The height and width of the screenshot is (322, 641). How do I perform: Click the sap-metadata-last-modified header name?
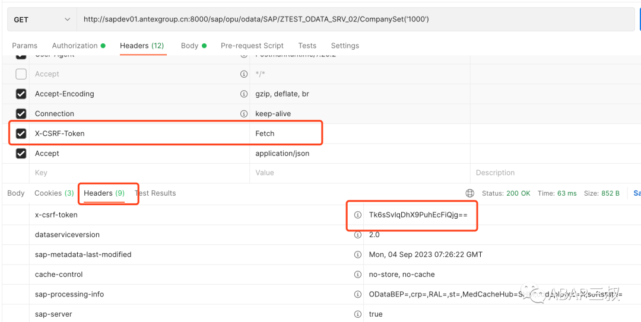(83, 254)
